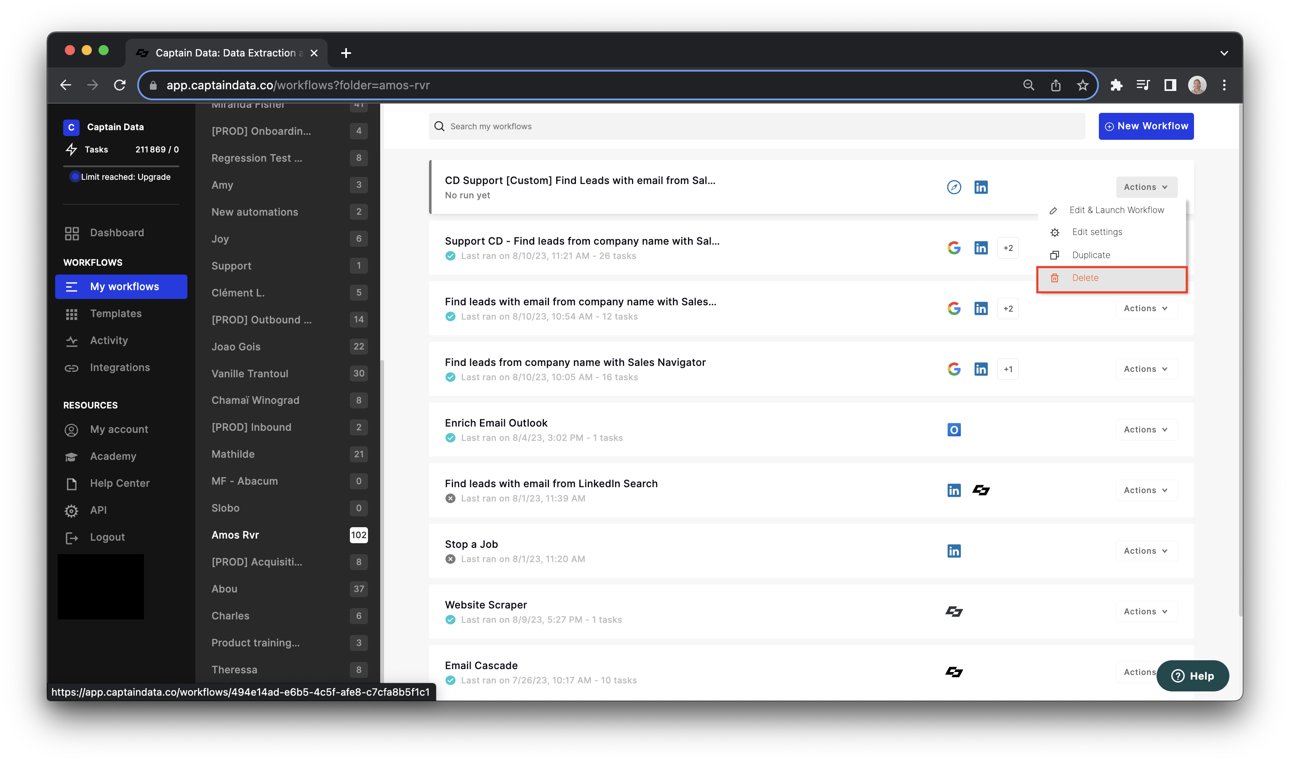Open My account in Resources
This screenshot has height=763, width=1290.
tap(119, 430)
